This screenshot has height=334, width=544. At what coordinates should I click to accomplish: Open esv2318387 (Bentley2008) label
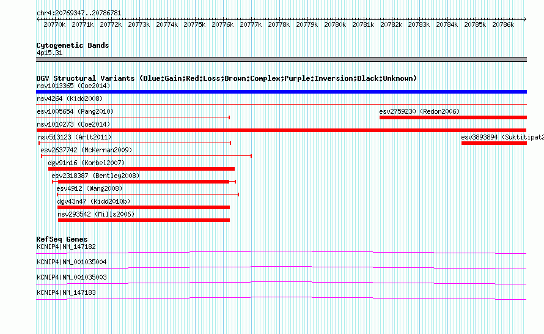click(95, 176)
